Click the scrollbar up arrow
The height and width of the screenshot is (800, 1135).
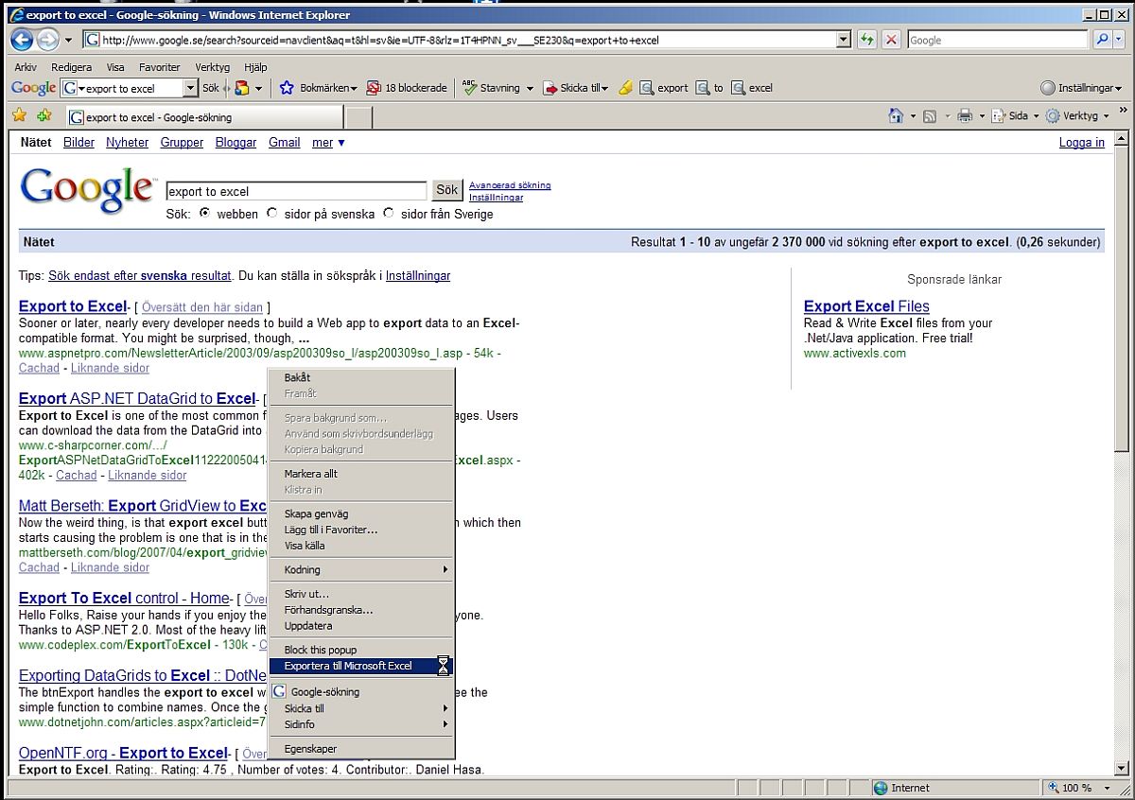click(1122, 140)
